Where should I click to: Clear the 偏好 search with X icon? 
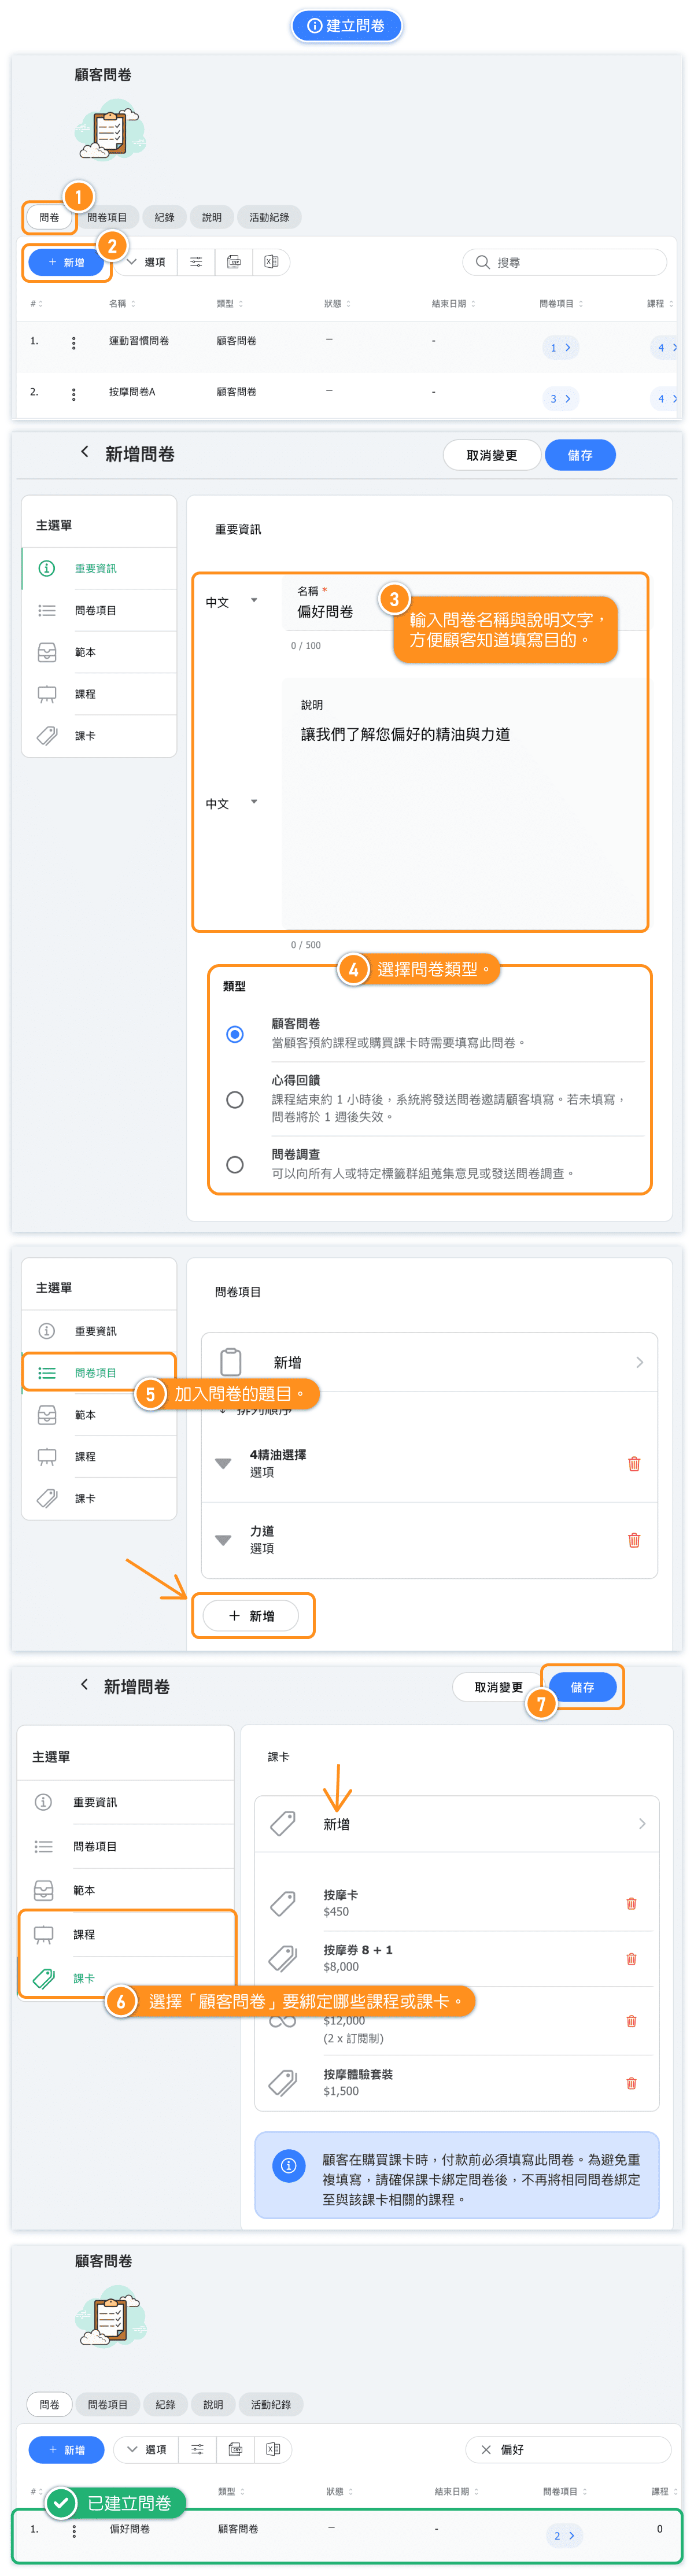(x=486, y=2449)
